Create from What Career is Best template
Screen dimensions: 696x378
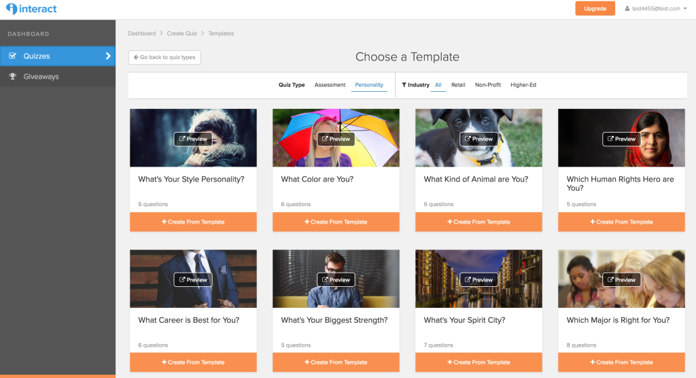click(x=193, y=362)
